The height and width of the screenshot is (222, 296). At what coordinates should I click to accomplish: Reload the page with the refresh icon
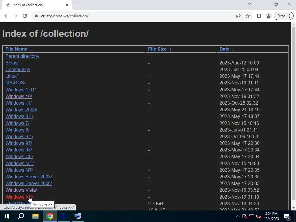click(x=25, y=16)
